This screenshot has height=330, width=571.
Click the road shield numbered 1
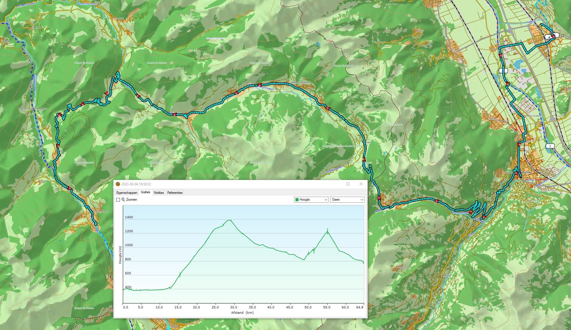[550, 146]
